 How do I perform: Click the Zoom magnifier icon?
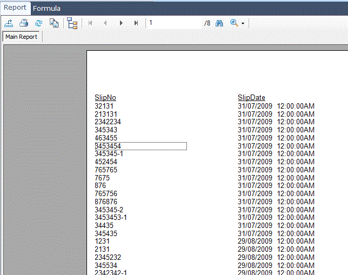tap(235, 23)
